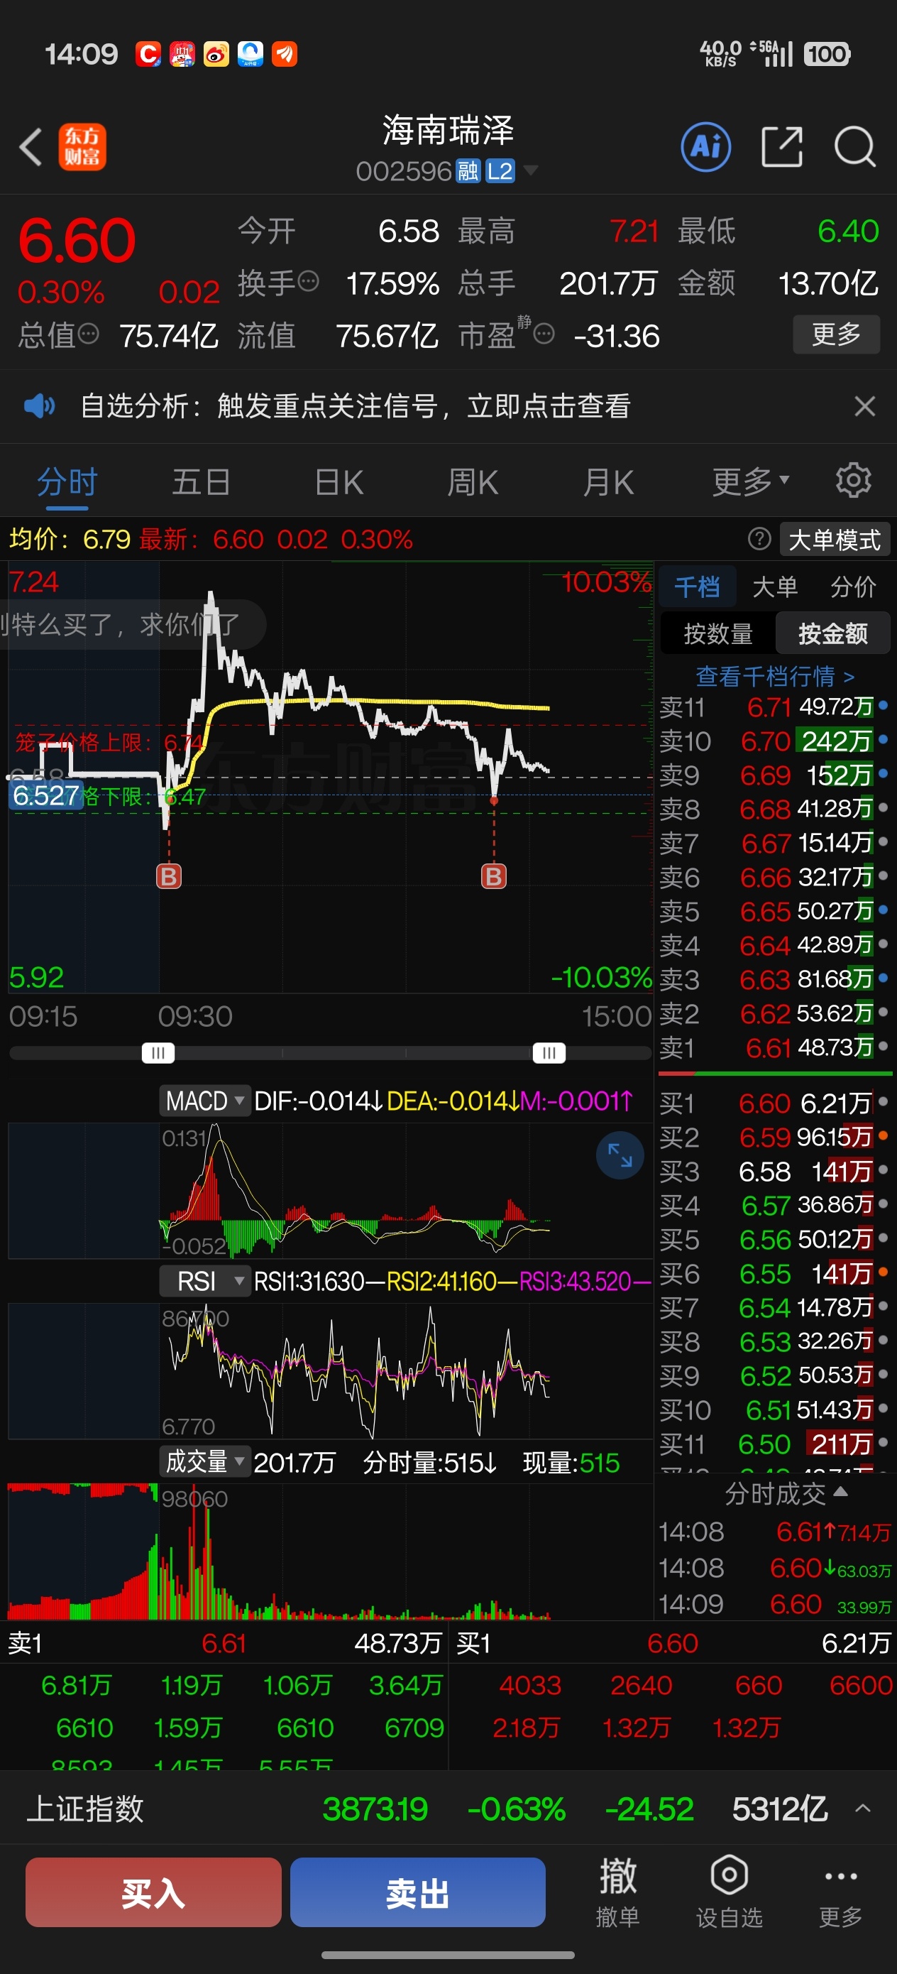Tap right handle of chart range slider

pos(549,1053)
